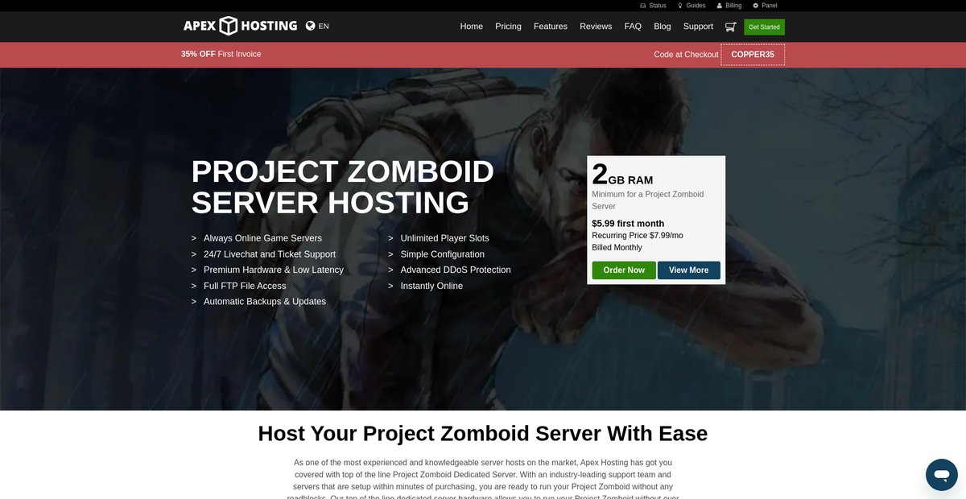
Task: Open the Billing link in top bar
Action: point(729,6)
